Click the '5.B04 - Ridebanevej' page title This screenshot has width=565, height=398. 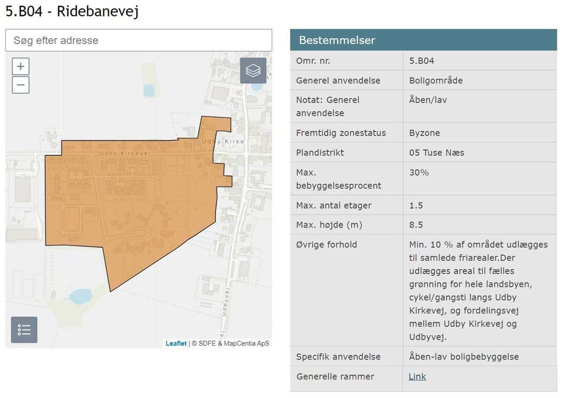click(72, 11)
